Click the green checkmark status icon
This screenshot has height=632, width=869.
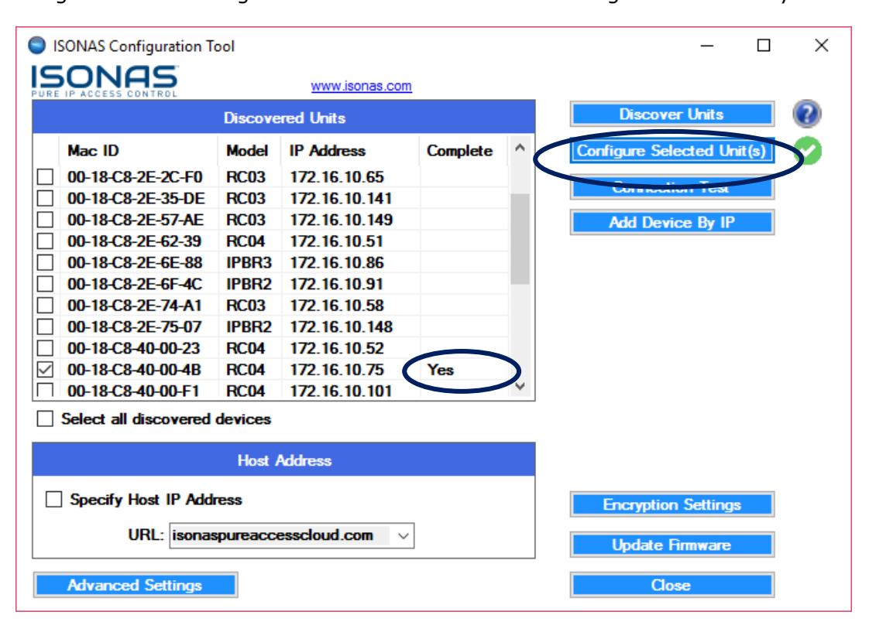click(808, 151)
